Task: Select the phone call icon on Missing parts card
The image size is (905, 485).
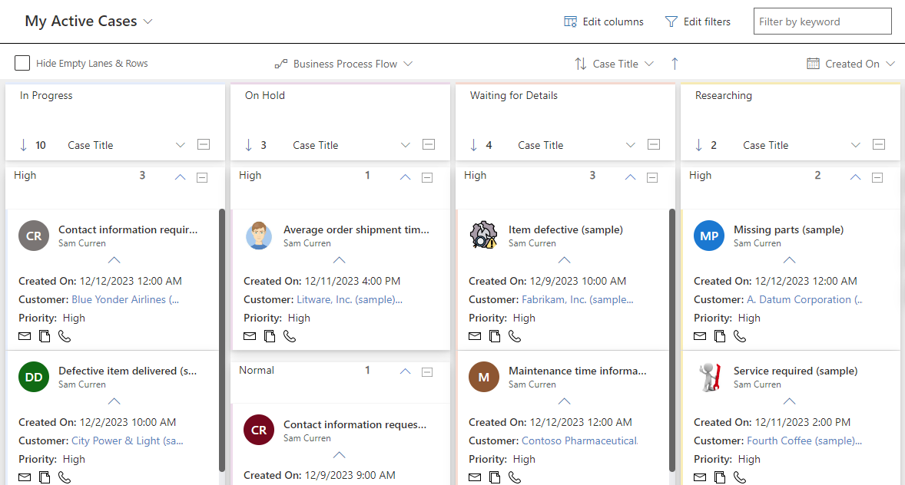Action: (739, 336)
